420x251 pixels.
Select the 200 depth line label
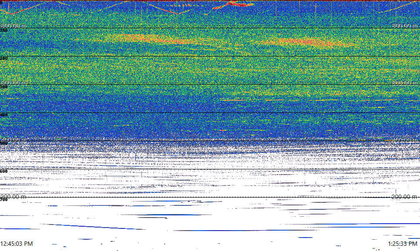(x=4, y=59)
